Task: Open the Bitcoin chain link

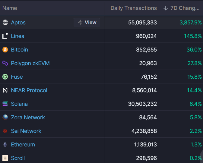Action: pos(19,50)
